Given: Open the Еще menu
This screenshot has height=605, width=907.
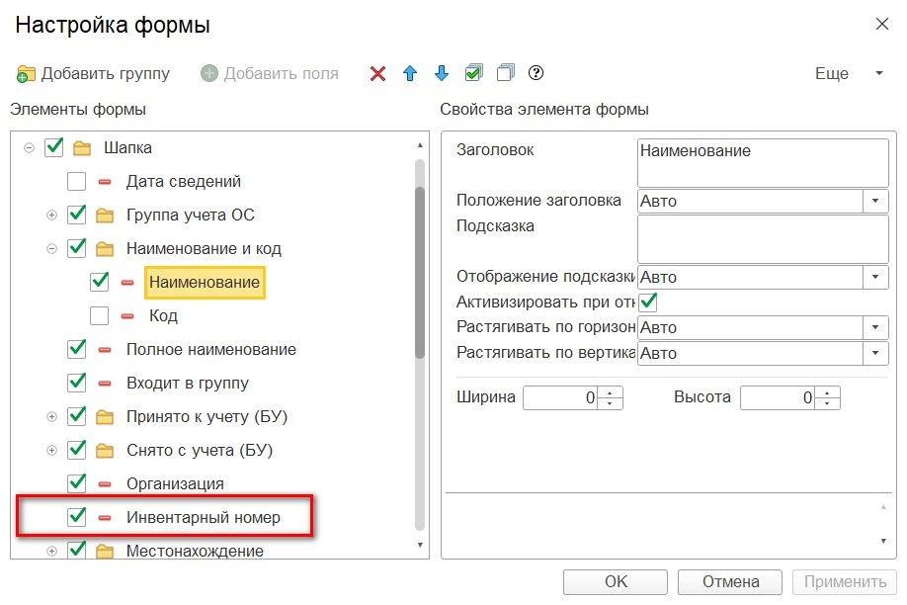Looking at the screenshot, I should pos(848,73).
